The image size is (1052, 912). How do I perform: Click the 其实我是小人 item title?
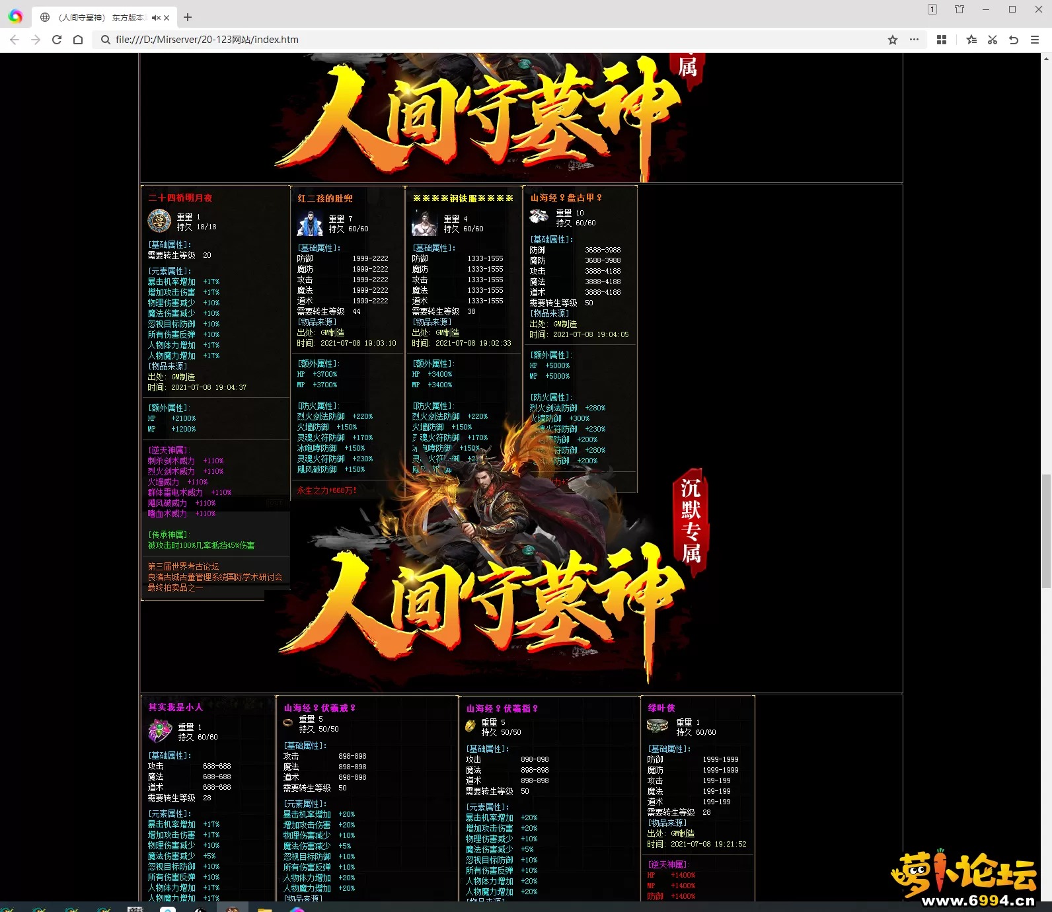[176, 707]
